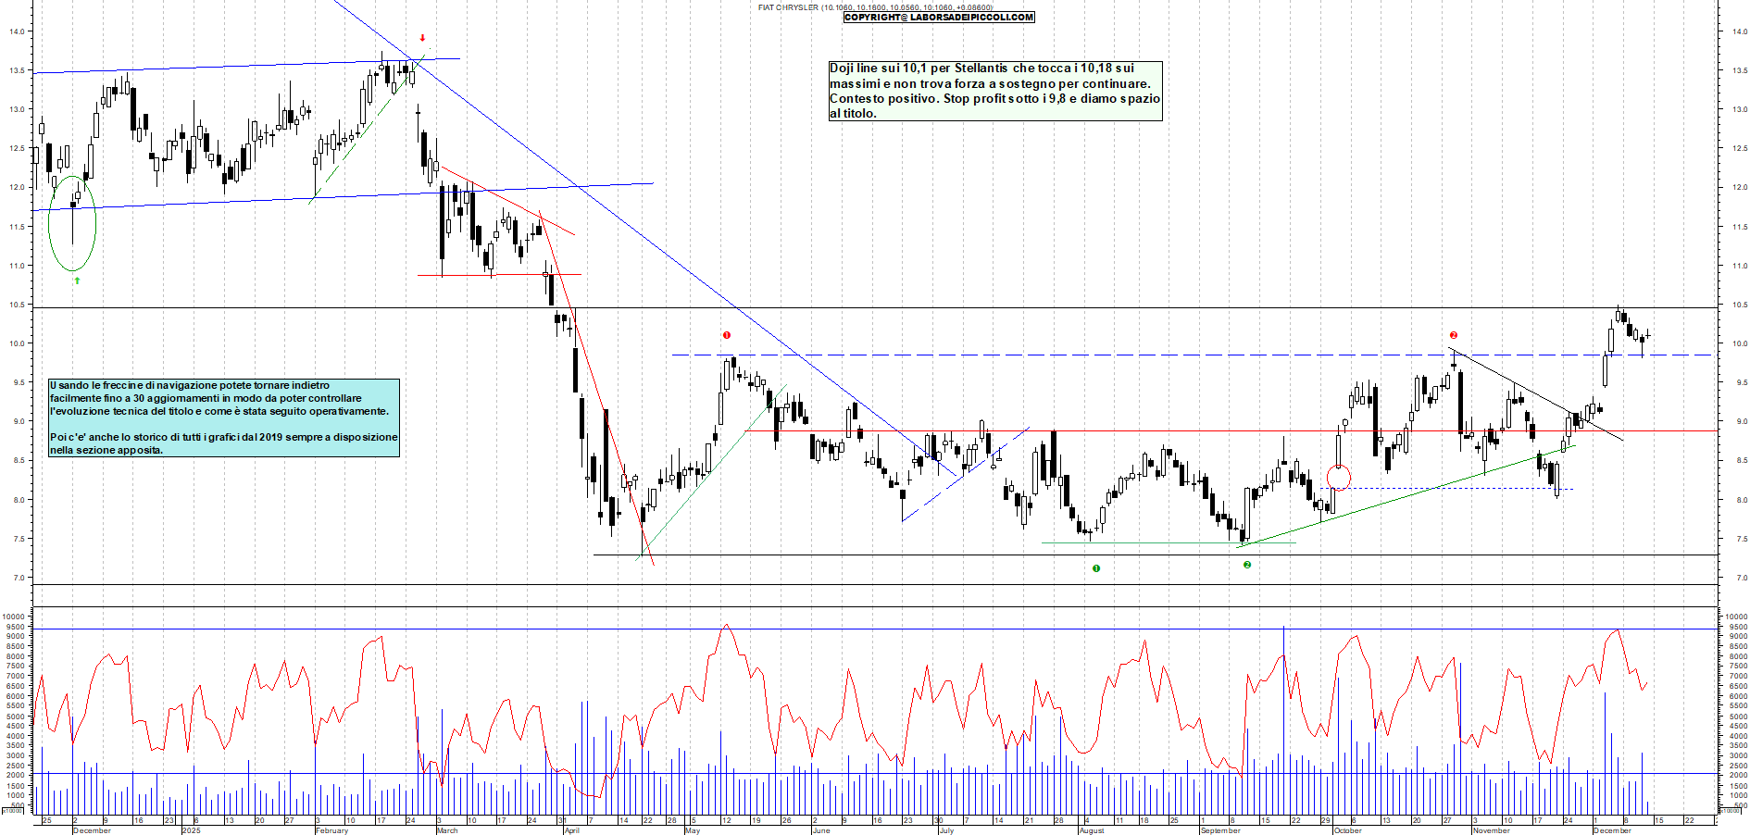
Task: Click the red numbered marker ❶ above May candles
Action: (x=727, y=335)
